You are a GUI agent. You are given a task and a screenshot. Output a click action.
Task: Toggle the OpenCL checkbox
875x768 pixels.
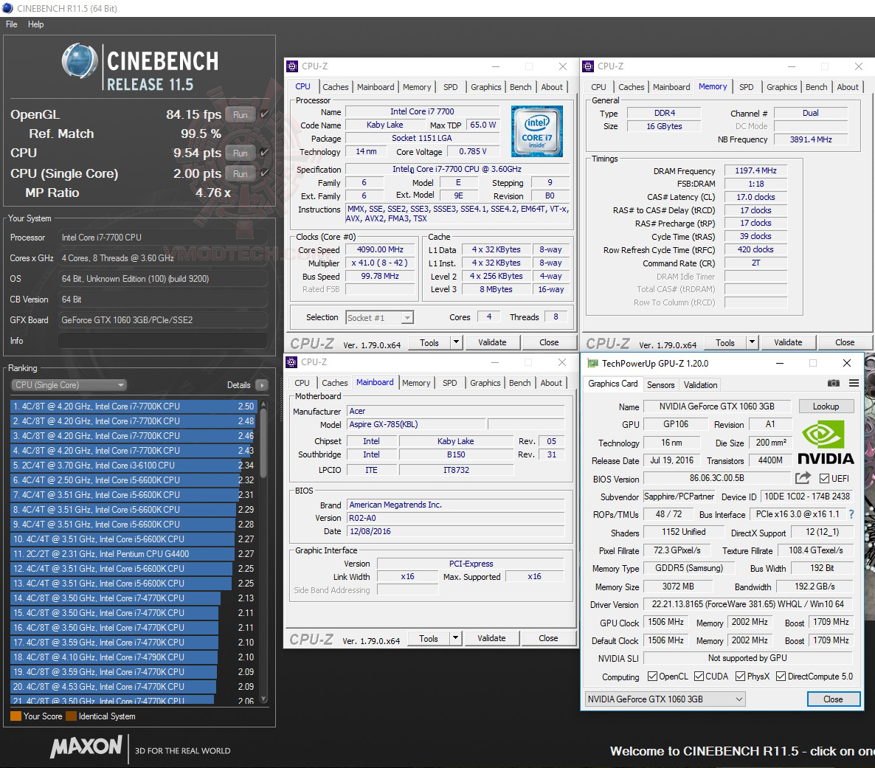[x=652, y=677]
